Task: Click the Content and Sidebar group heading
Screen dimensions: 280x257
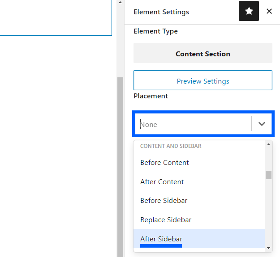Action: (170, 146)
